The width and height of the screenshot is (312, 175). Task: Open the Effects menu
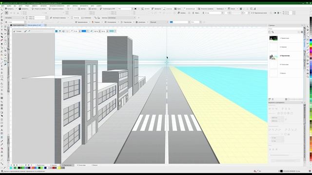[x=35, y=6]
